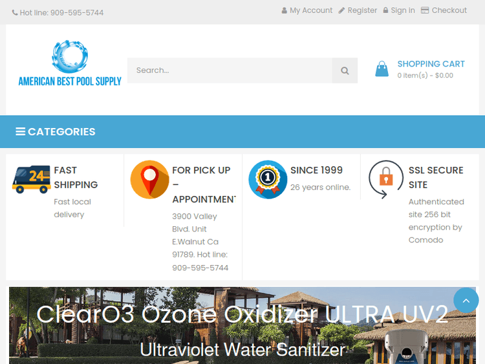Select the Fast Shipping heading

coord(76,177)
